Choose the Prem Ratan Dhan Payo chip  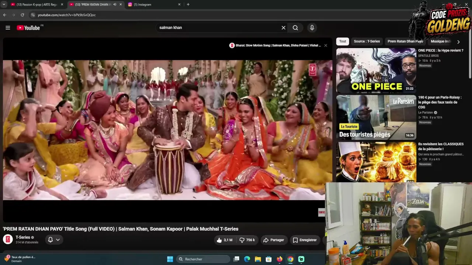click(x=405, y=41)
